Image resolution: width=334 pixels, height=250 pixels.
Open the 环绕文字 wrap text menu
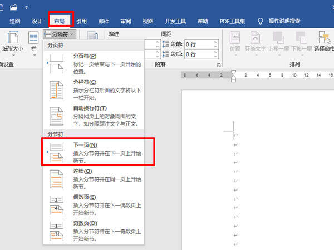pyautogui.click(x=255, y=44)
